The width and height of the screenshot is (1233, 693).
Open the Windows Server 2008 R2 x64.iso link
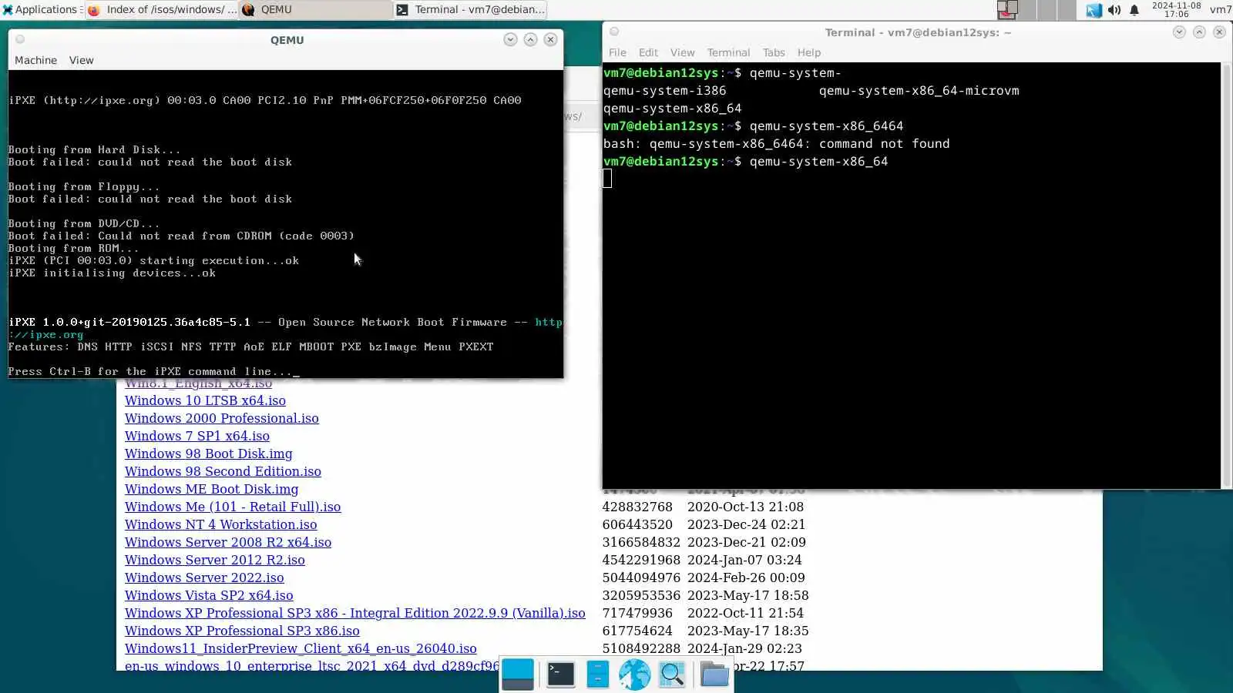228,542
